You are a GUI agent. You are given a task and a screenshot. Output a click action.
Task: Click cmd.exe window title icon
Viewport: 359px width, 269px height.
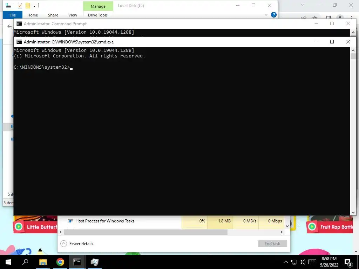19,42
